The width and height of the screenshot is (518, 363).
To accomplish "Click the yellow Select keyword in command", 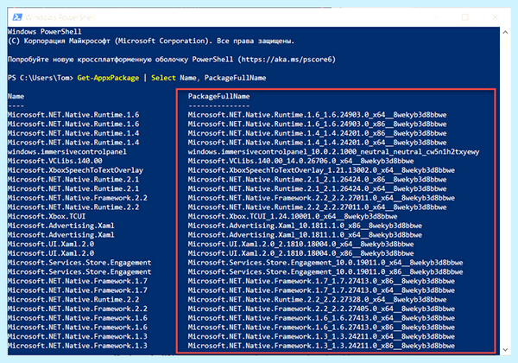I will [163, 78].
